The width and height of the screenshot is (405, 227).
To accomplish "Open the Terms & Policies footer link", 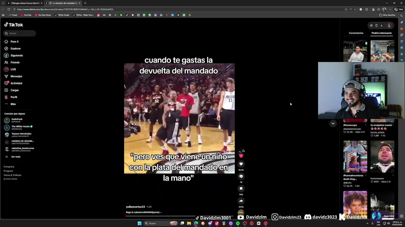I will [x=12, y=175].
